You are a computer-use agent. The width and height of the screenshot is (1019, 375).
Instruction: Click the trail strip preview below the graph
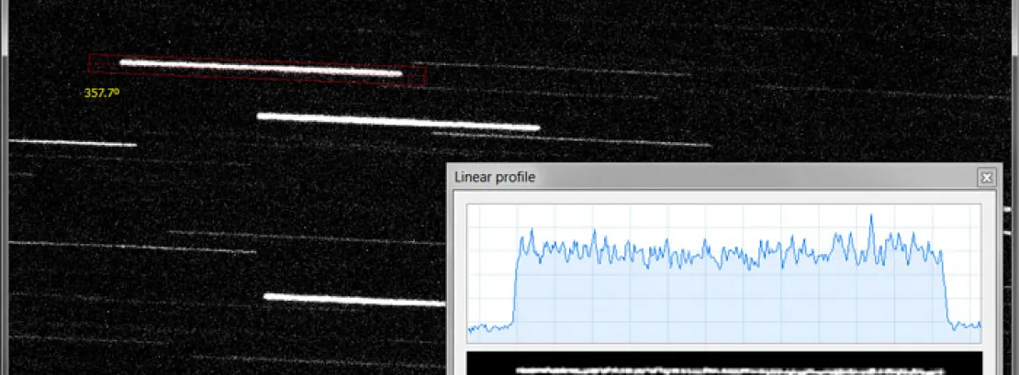coord(723,368)
